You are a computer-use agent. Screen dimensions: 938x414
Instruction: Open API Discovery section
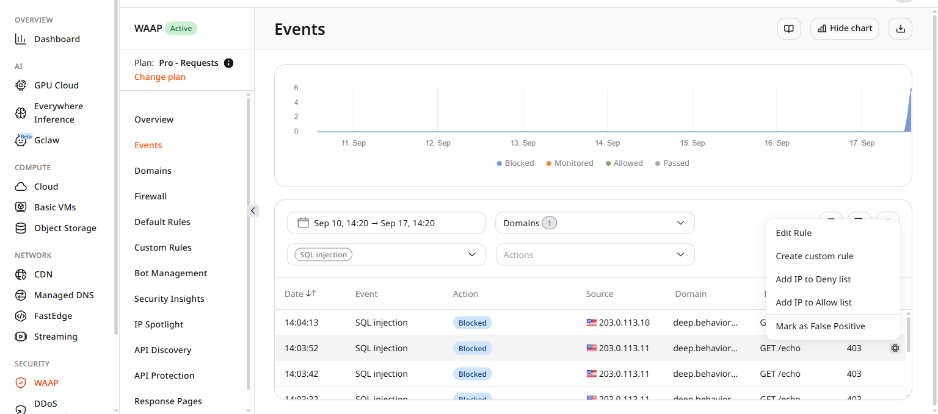pyautogui.click(x=162, y=350)
